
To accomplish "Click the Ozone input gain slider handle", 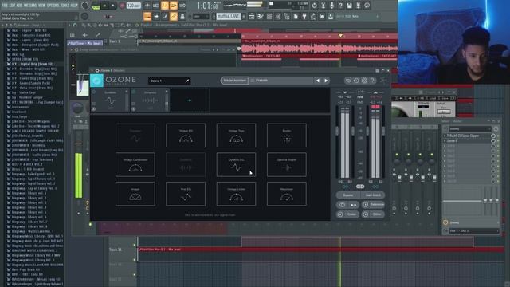I will coord(337,131).
